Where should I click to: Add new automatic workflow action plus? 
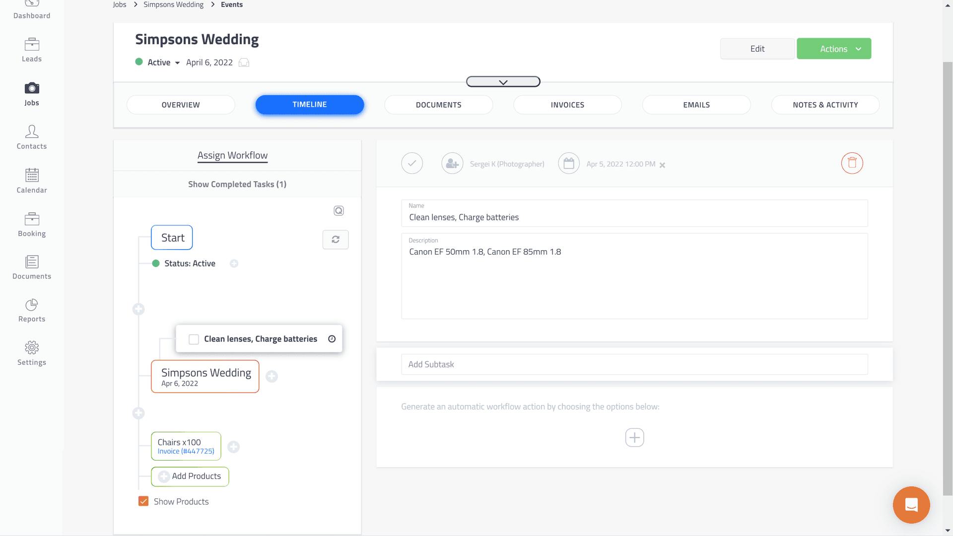[x=634, y=437]
